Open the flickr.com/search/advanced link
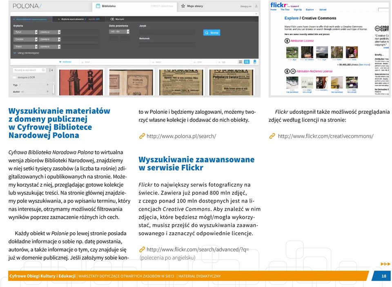392x287 pixels. [198, 249]
